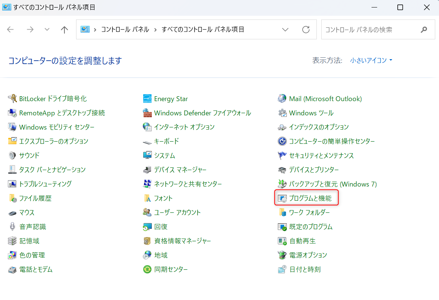Click the すべてのコントロール パネル項目 breadcrumb

click(x=203, y=30)
